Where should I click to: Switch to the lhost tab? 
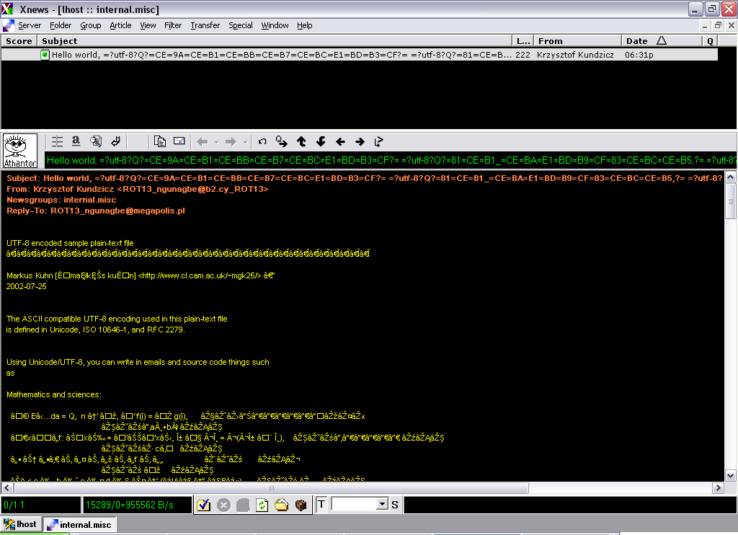(21, 524)
